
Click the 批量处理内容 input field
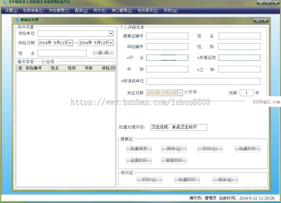179,127
